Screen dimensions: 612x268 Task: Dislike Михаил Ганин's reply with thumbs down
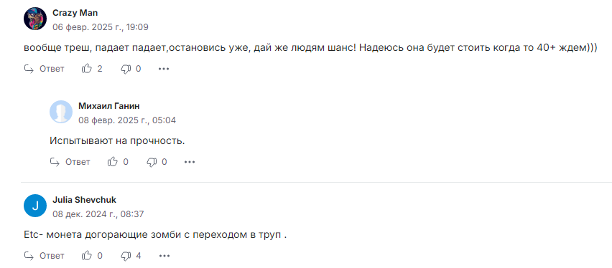click(x=152, y=162)
